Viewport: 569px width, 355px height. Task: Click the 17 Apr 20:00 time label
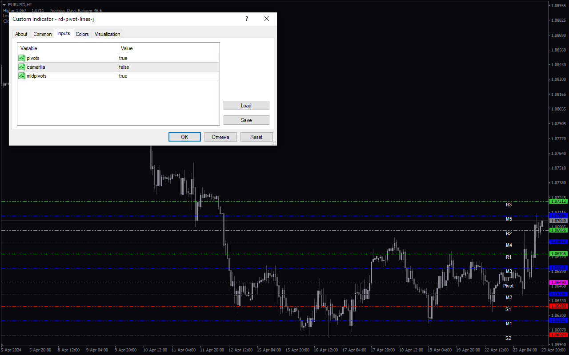click(x=383, y=350)
